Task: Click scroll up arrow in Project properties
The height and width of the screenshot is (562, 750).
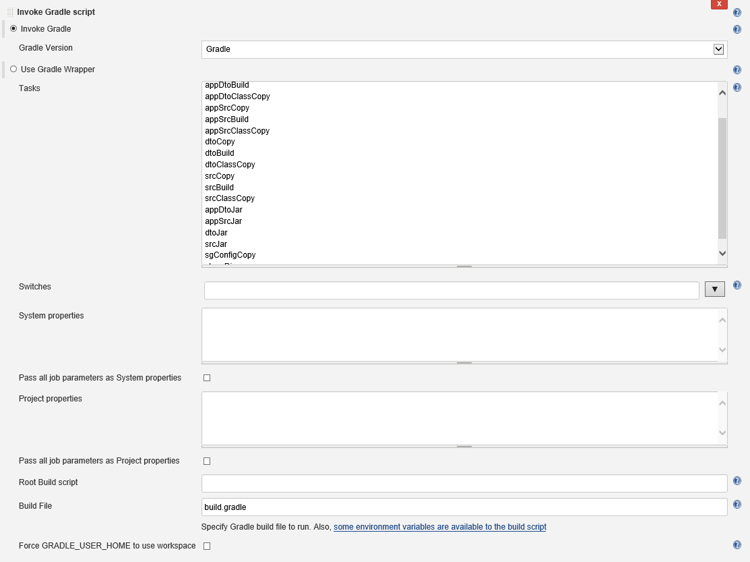Action: point(722,403)
